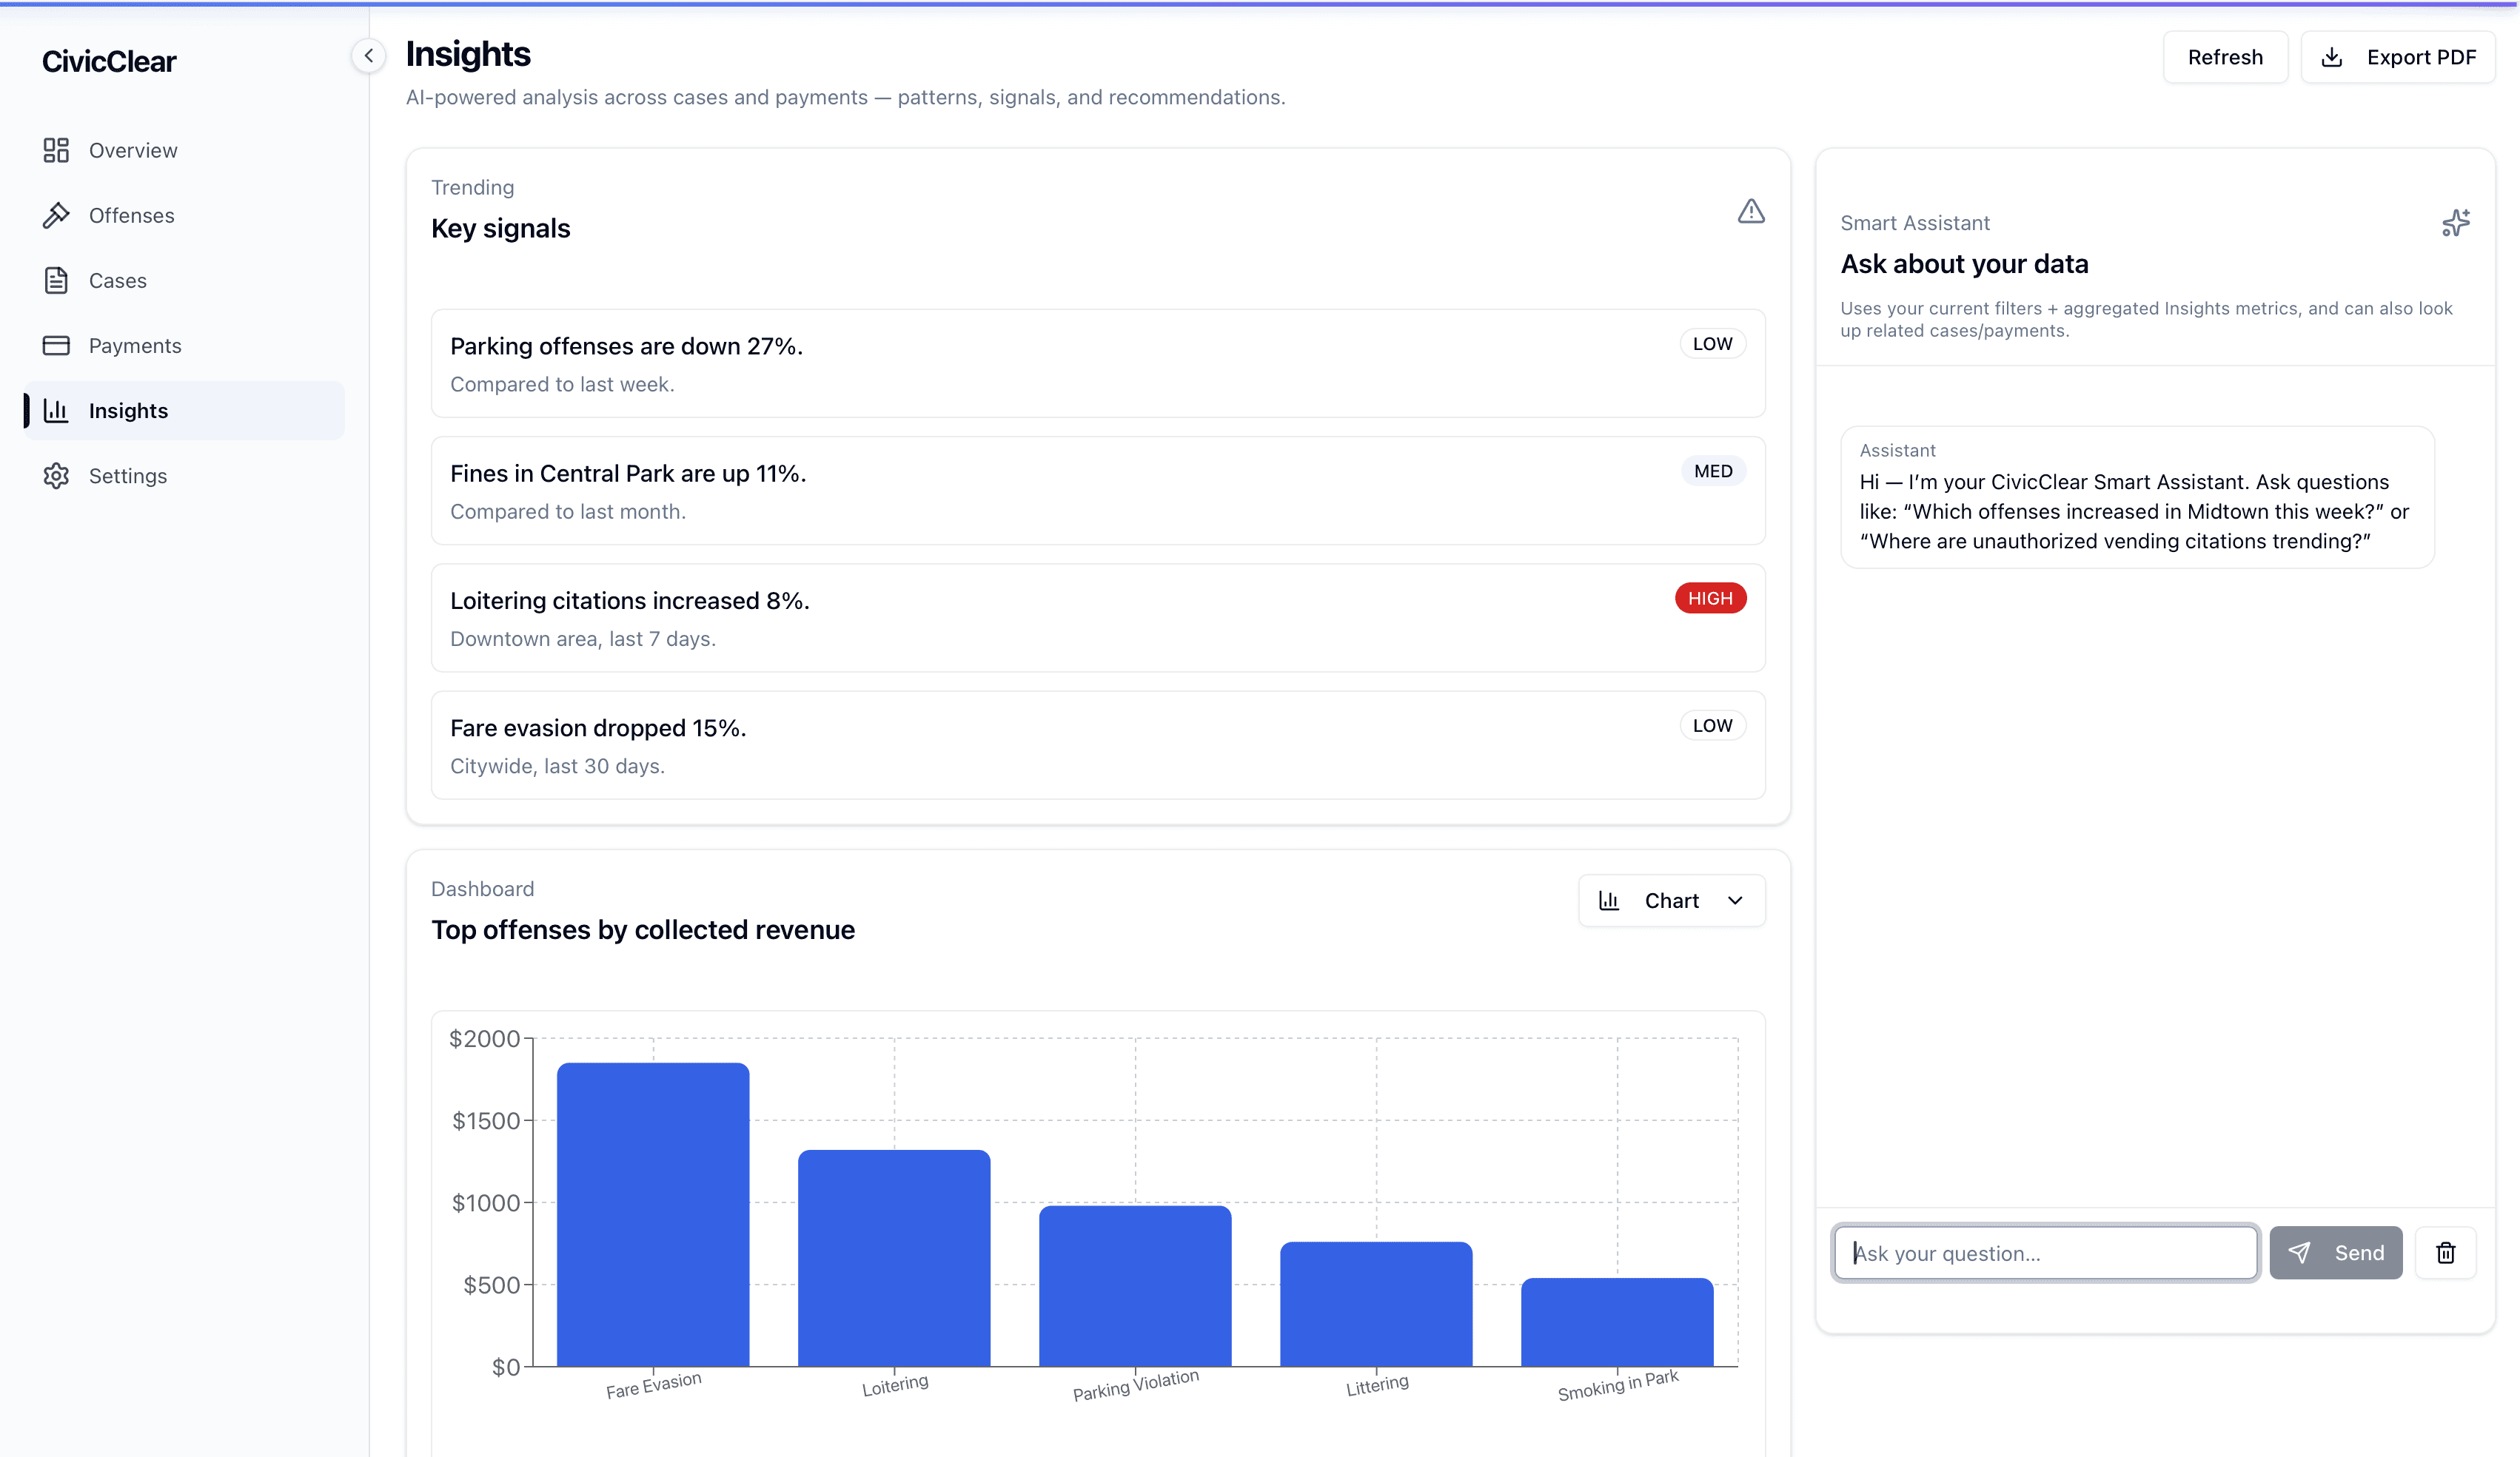
Task: Click the trash icon to clear chat
Action: point(2445,1254)
